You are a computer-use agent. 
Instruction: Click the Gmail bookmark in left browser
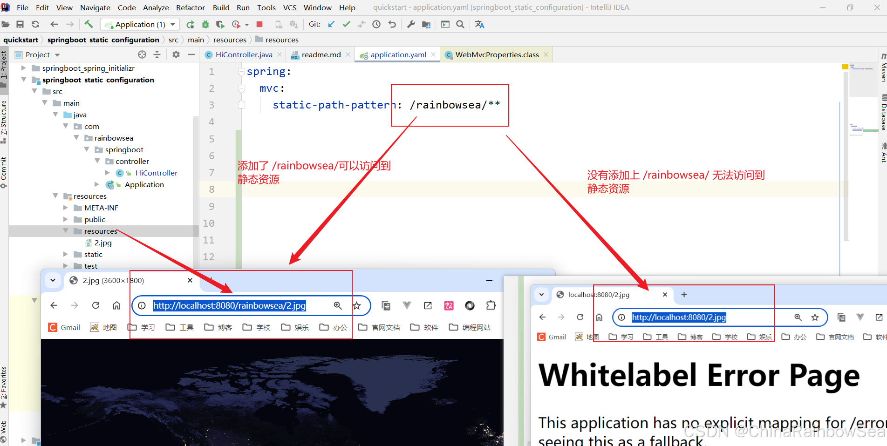[x=65, y=327]
